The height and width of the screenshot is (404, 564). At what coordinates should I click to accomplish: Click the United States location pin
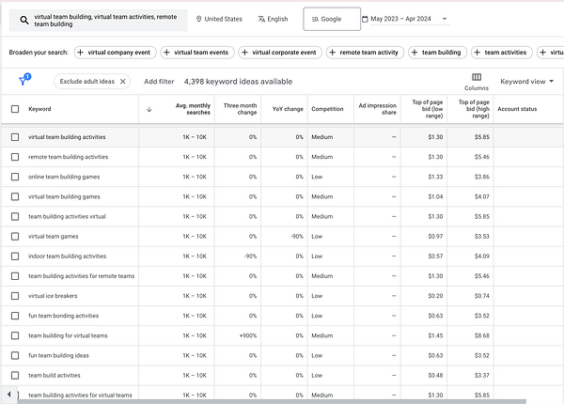click(199, 19)
